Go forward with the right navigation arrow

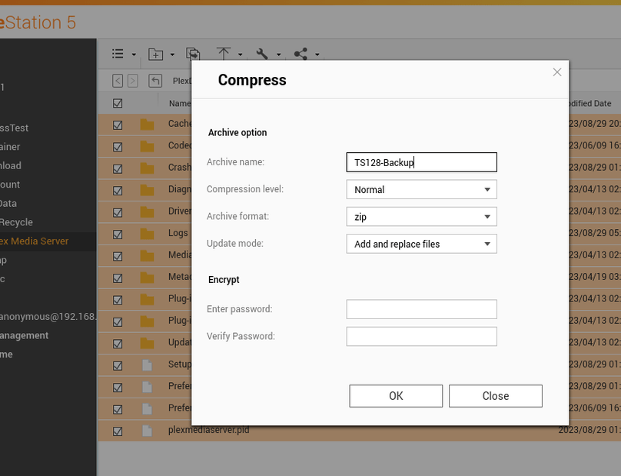[x=133, y=81]
